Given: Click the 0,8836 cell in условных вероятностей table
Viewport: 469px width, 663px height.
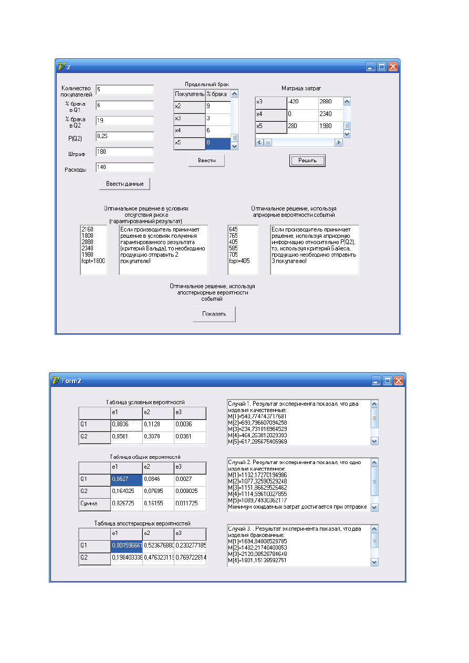Looking at the screenshot, I should 126,425.
